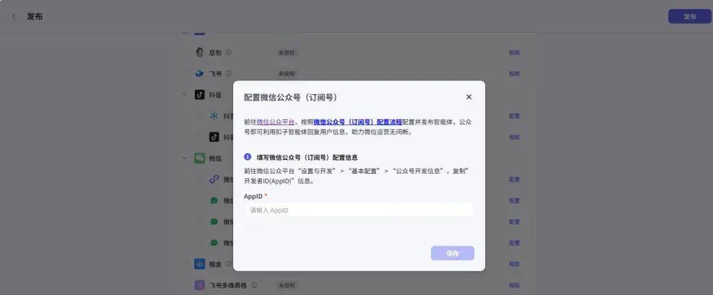Screen dimensions: 713x295
Task: Click the 豆包 channel label
Action: (215, 53)
